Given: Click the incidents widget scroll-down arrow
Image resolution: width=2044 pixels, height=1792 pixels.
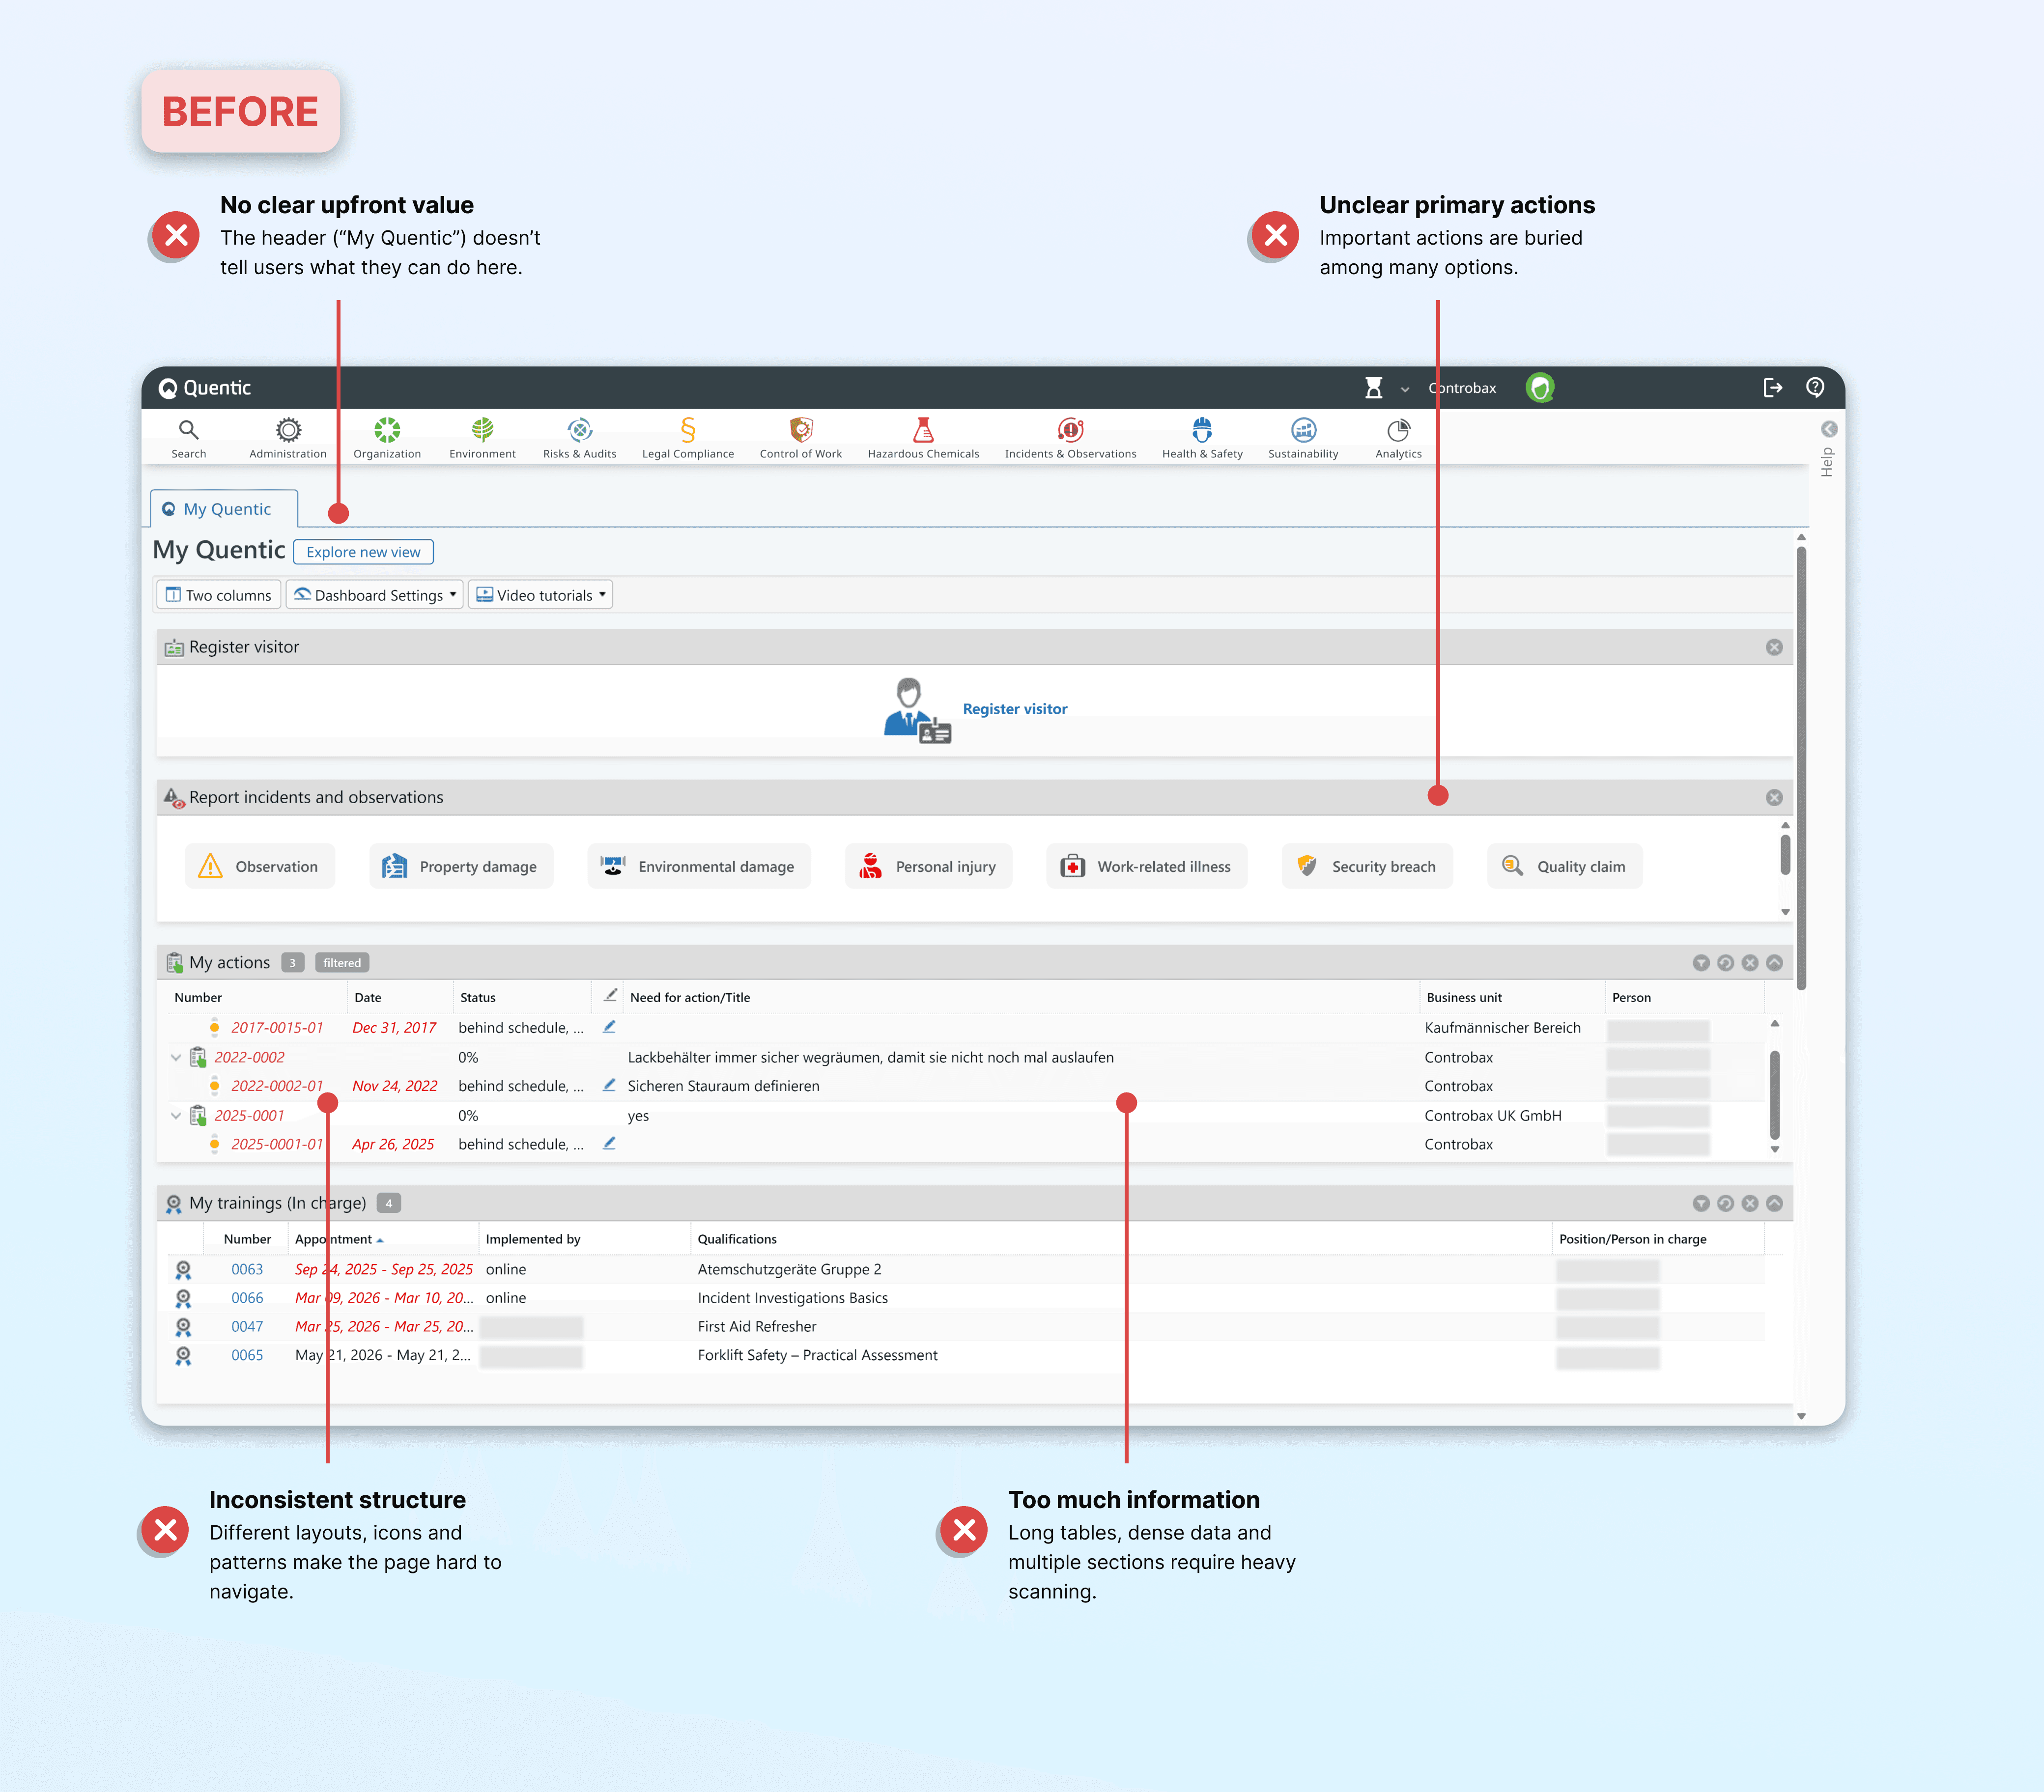Looking at the screenshot, I should coord(1785,912).
